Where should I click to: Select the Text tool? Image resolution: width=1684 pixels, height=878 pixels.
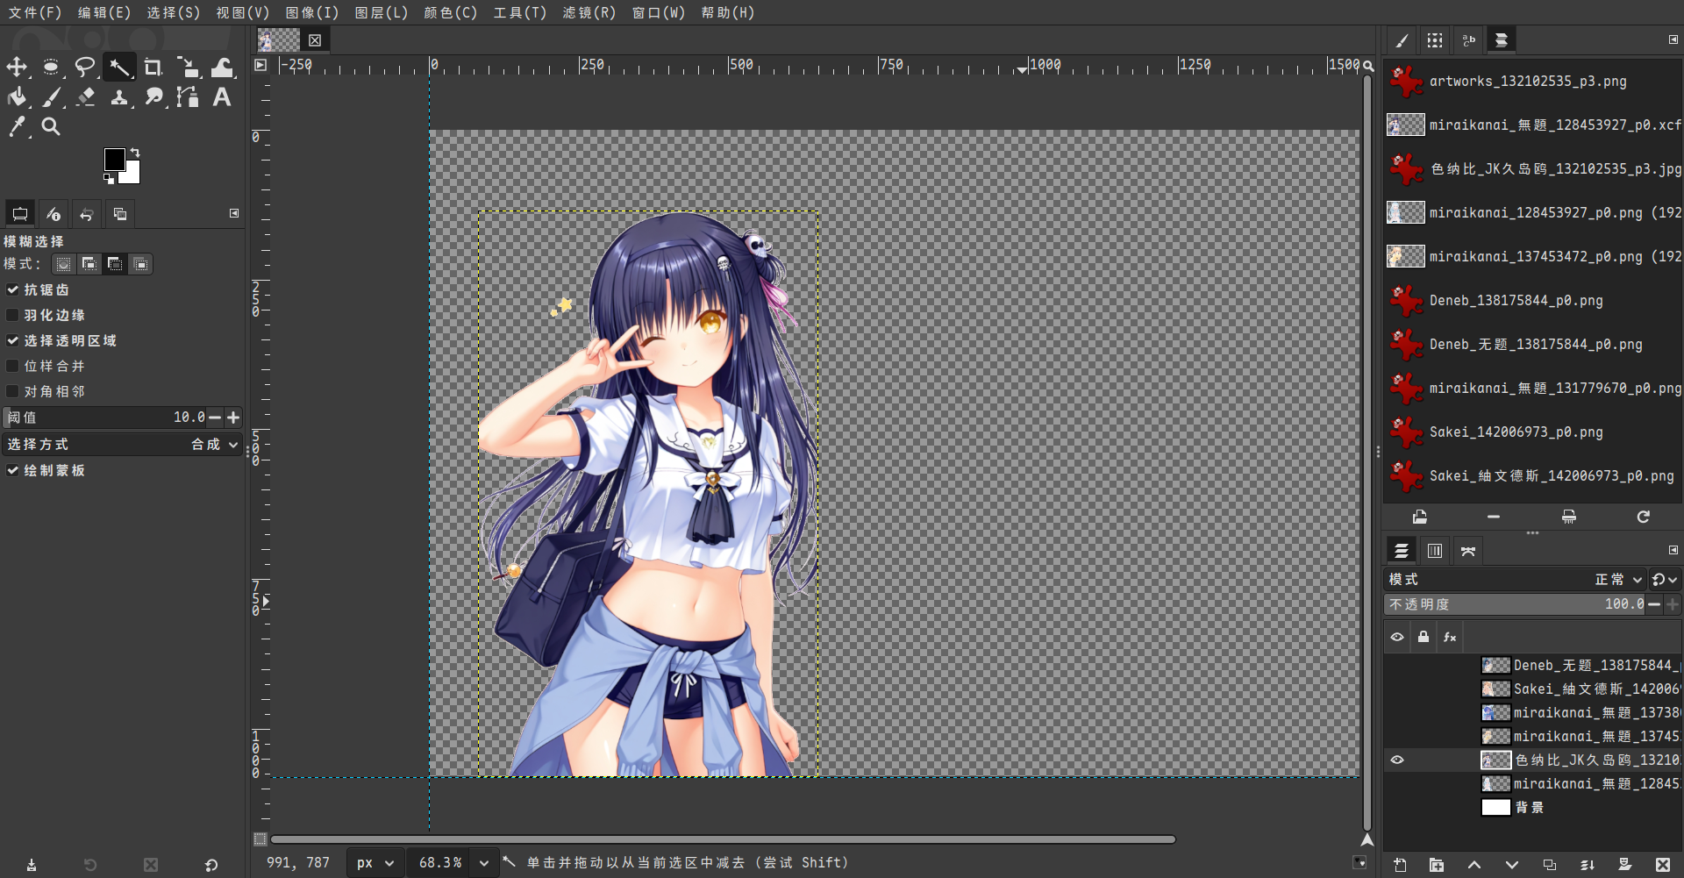[222, 97]
